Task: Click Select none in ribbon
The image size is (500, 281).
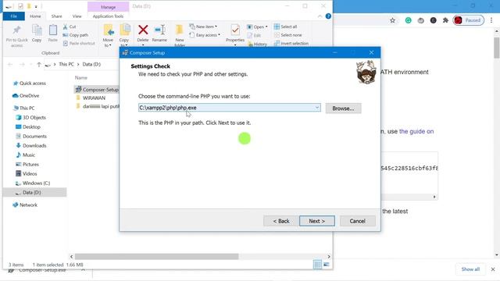Action: click(x=288, y=35)
